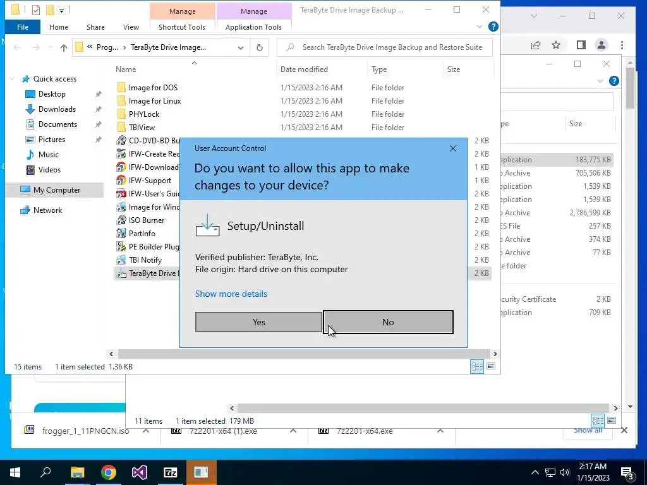647x485 pixels.
Task: Switch to the Home ribbon tab
Action: coord(59,27)
